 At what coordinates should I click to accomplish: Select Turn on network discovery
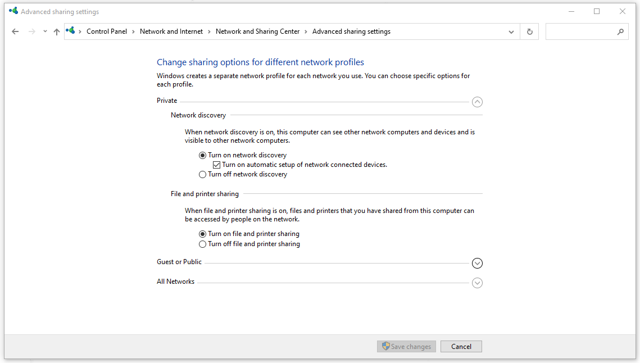203,156
